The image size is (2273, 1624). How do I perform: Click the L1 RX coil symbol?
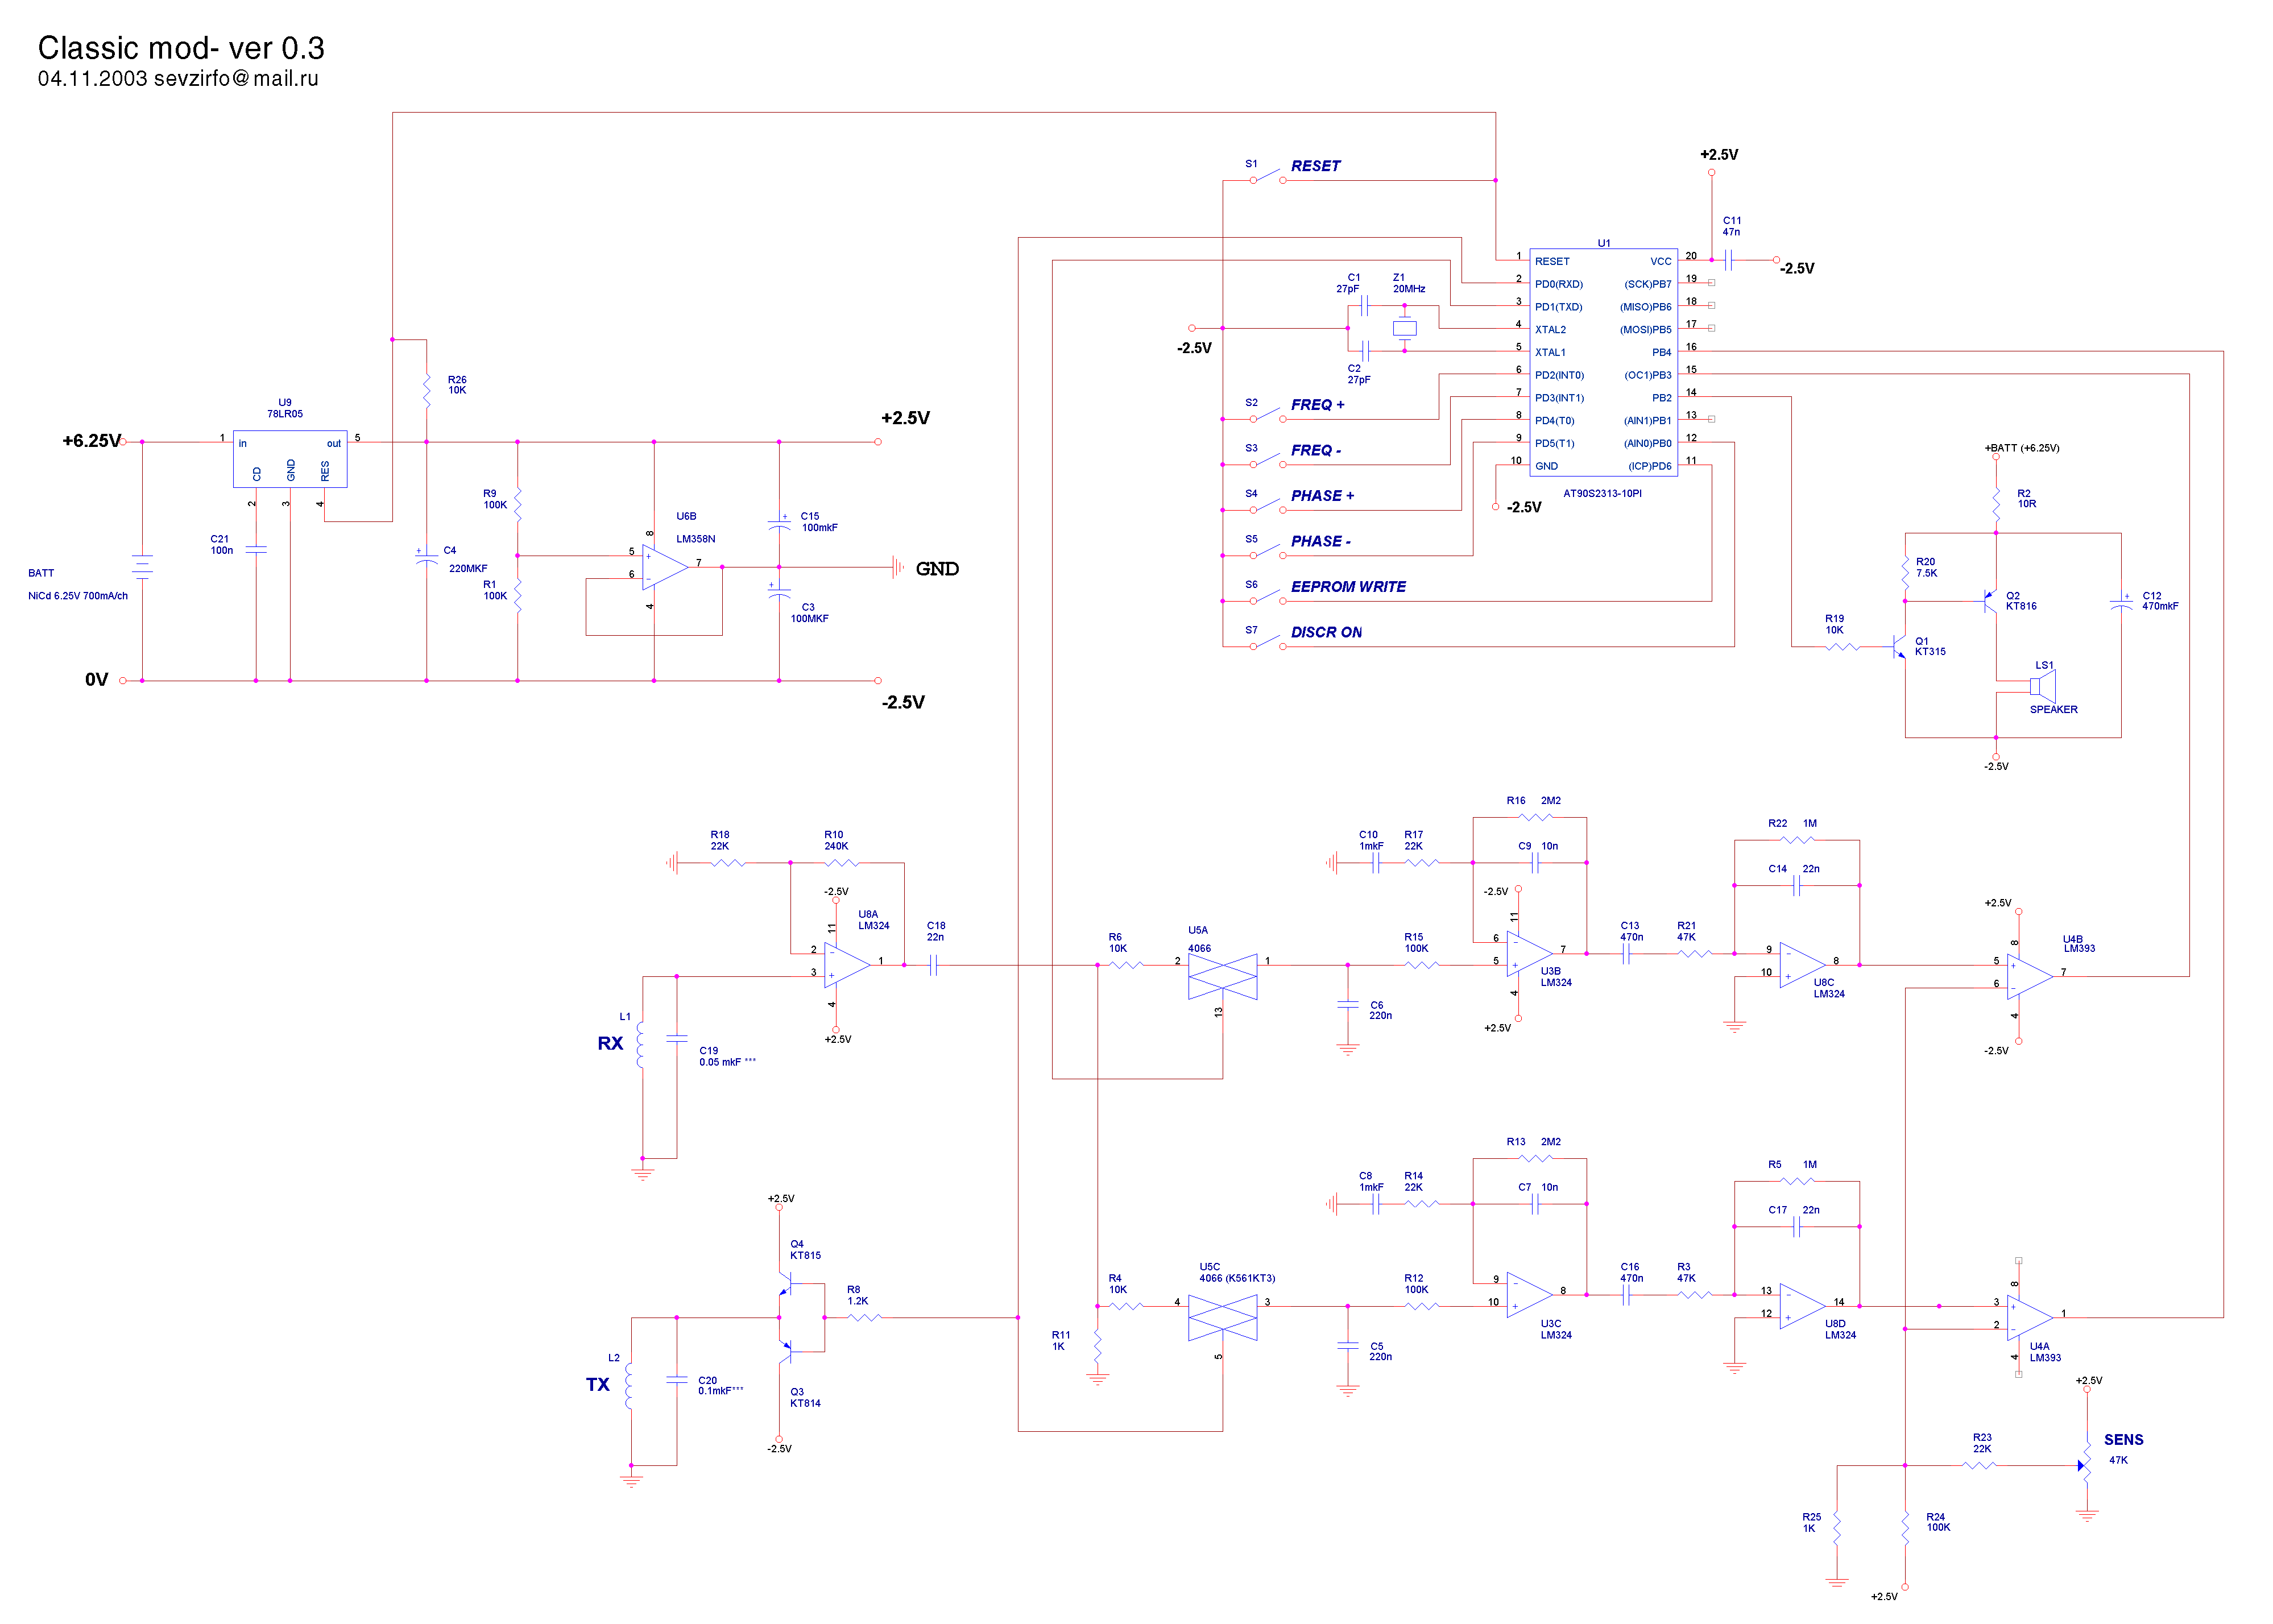click(x=641, y=1045)
